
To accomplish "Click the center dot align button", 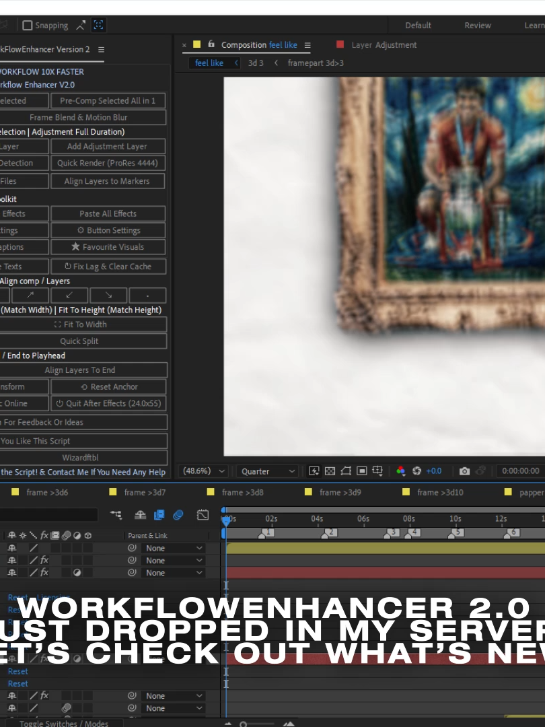I will coord(147,295).
